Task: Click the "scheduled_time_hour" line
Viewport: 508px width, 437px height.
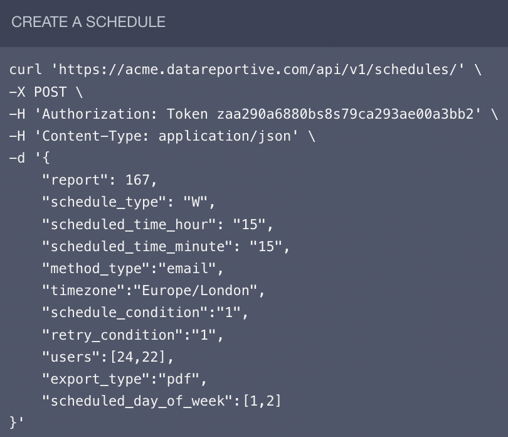Action: [157, 224]
